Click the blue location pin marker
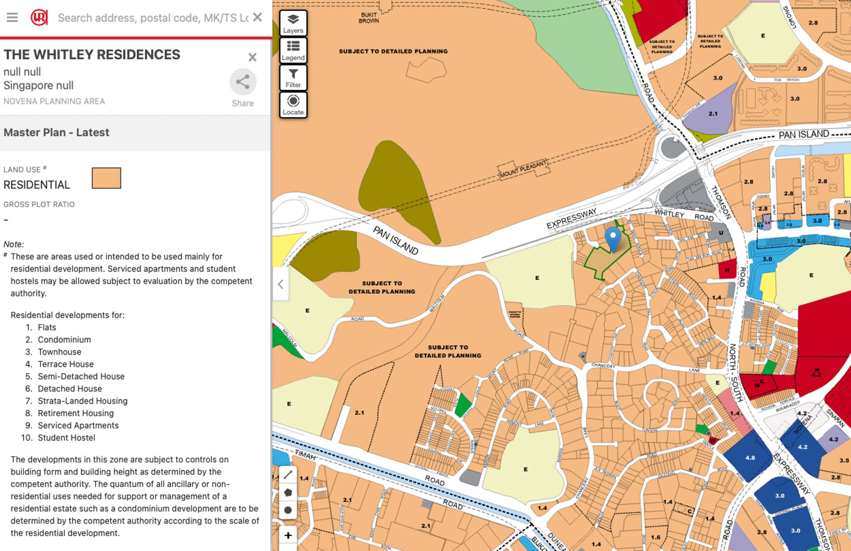Image resolution: width=851 pixels, height=551 pixels. tap(613, 239)
